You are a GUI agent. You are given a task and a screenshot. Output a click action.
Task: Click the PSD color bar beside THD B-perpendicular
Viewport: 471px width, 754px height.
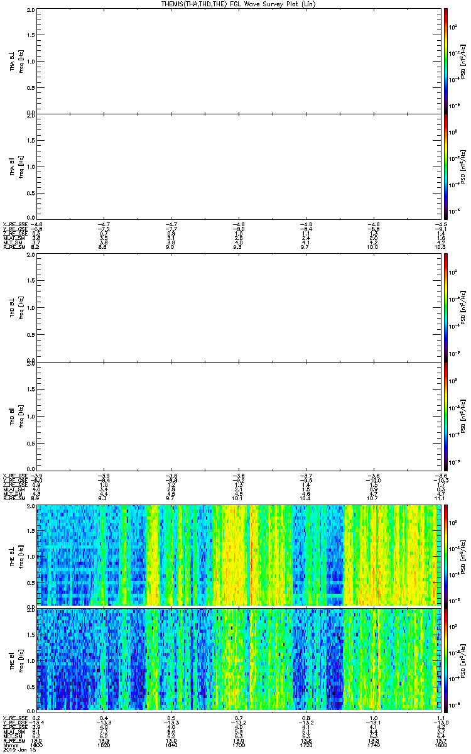tap(445, 308)
